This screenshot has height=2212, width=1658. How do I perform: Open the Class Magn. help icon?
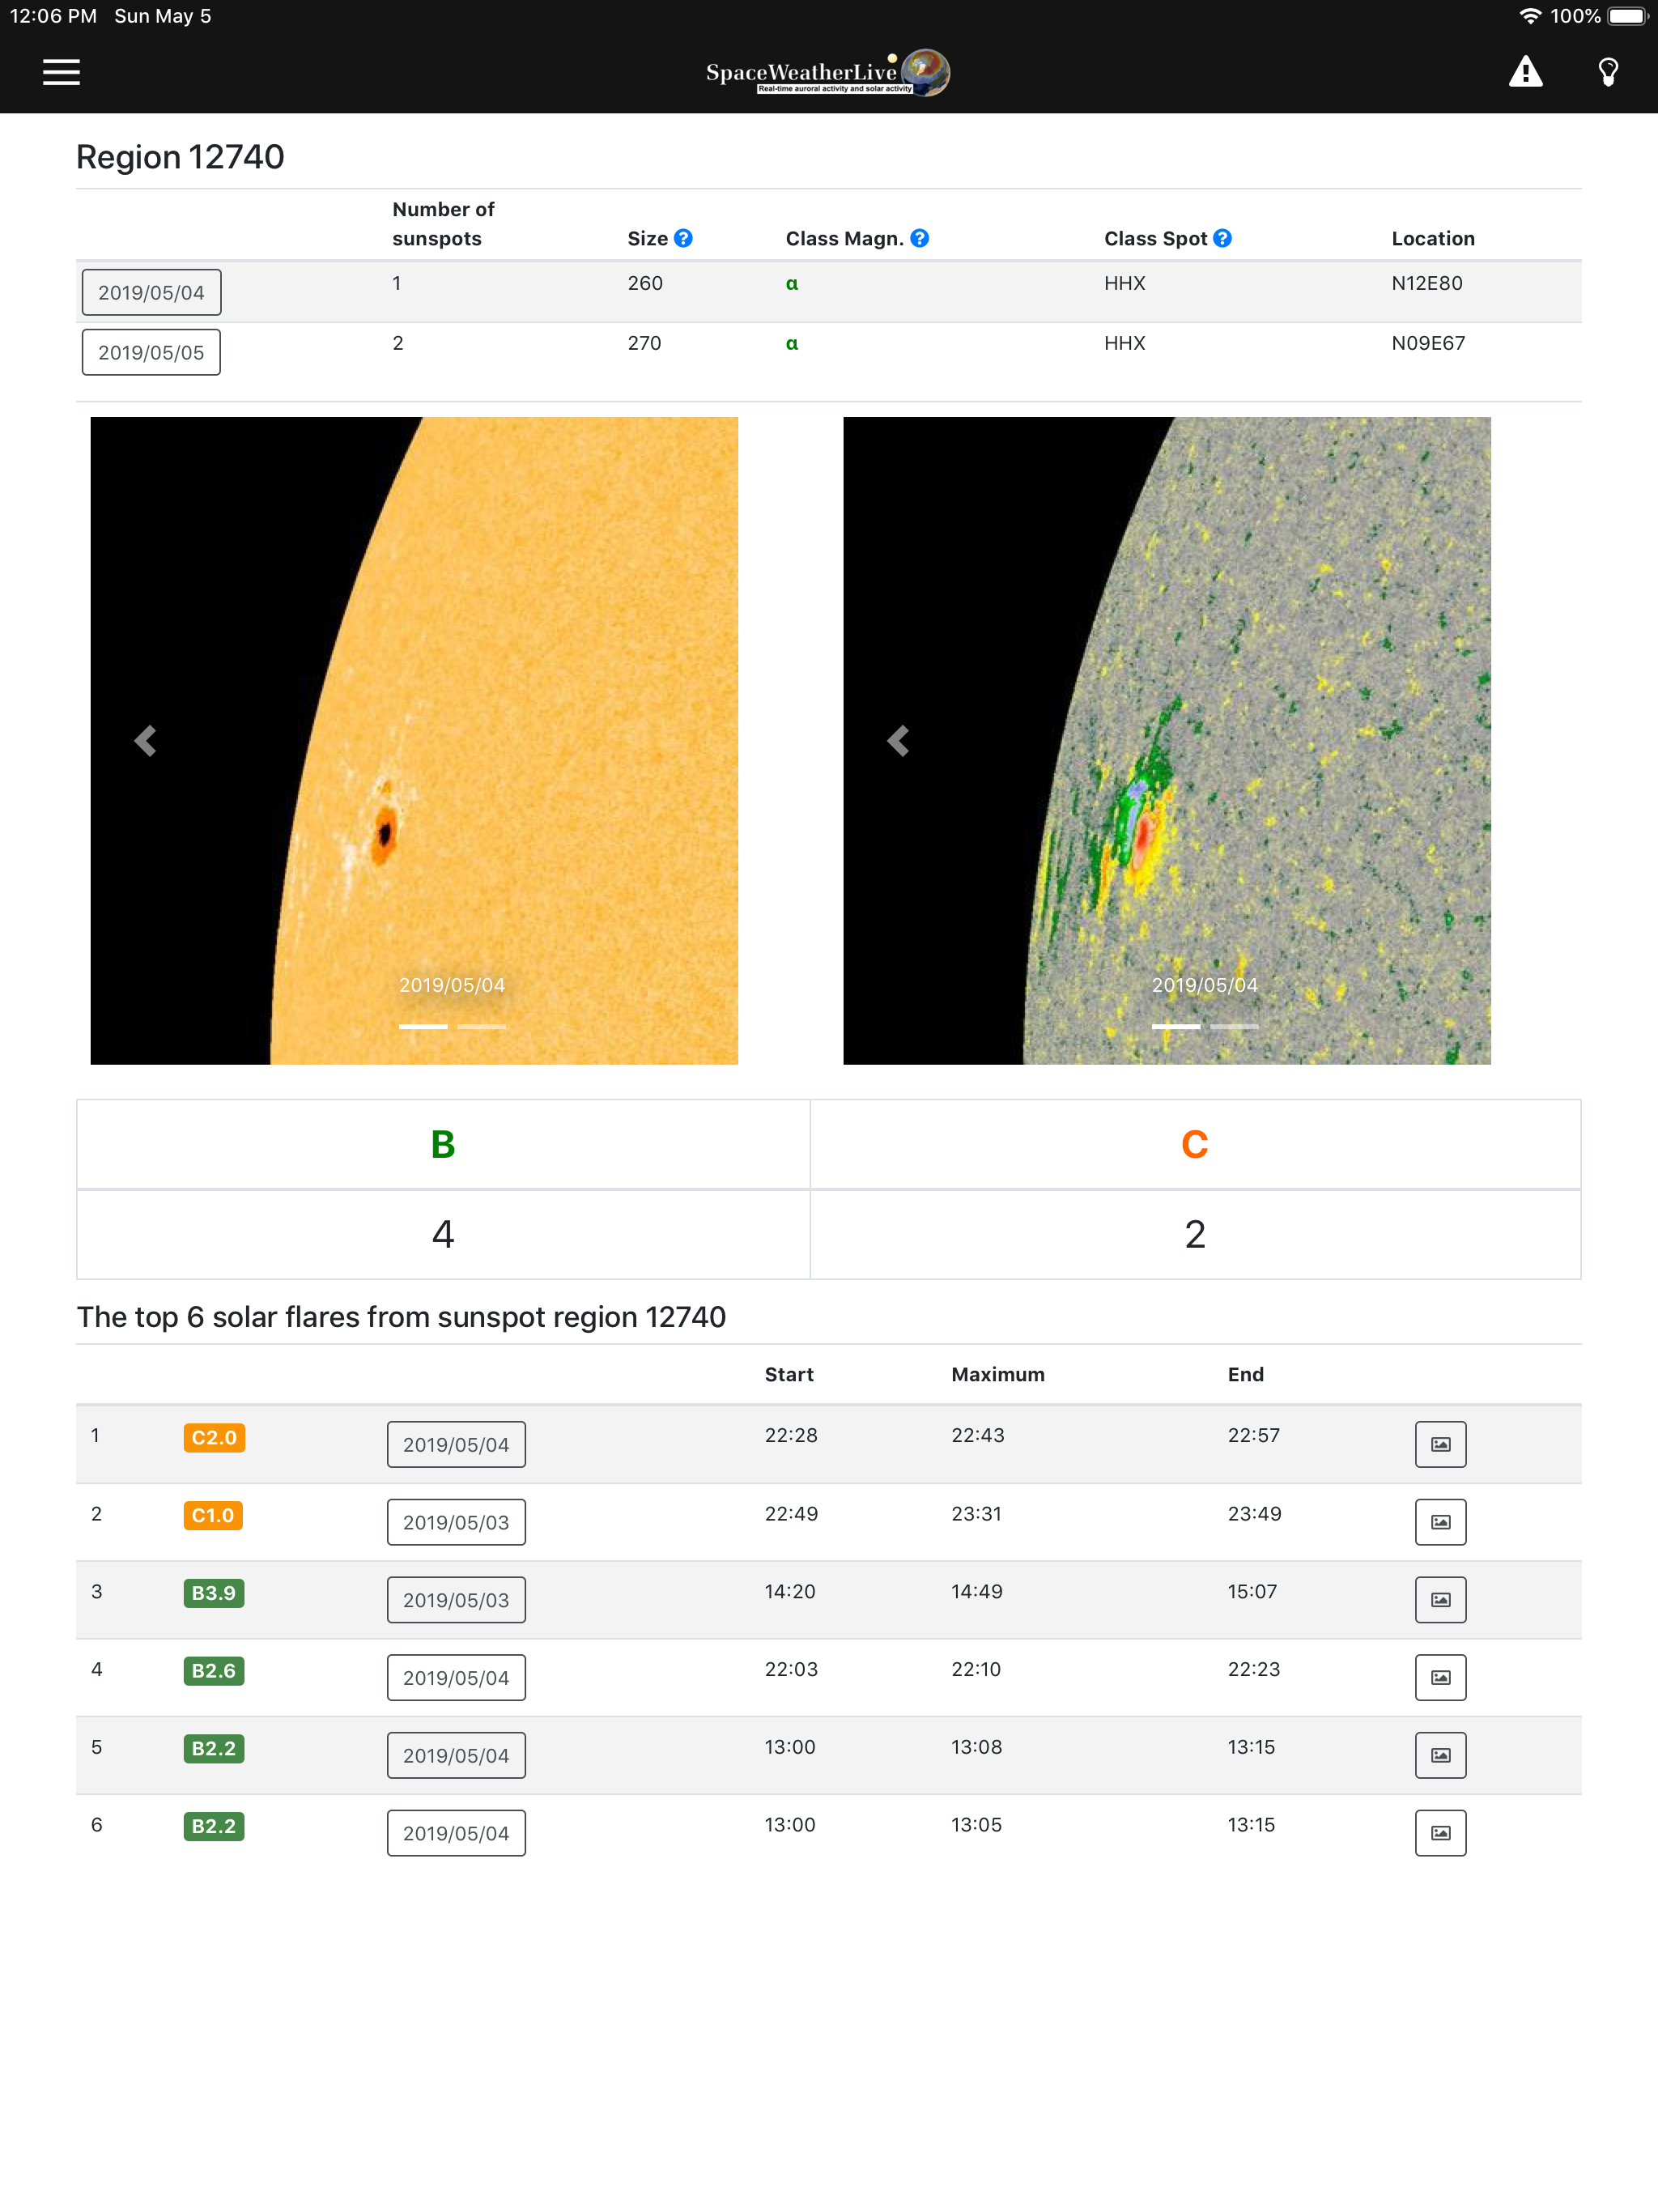(920, 238)
